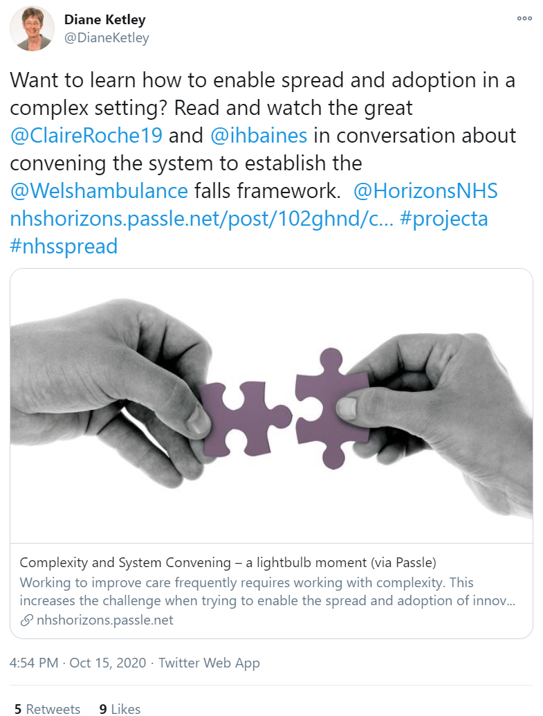This screenshot has width=543, height=716.
Task: Follow the nhshorizons.passle.net/post link
Action: coord(202,219)
